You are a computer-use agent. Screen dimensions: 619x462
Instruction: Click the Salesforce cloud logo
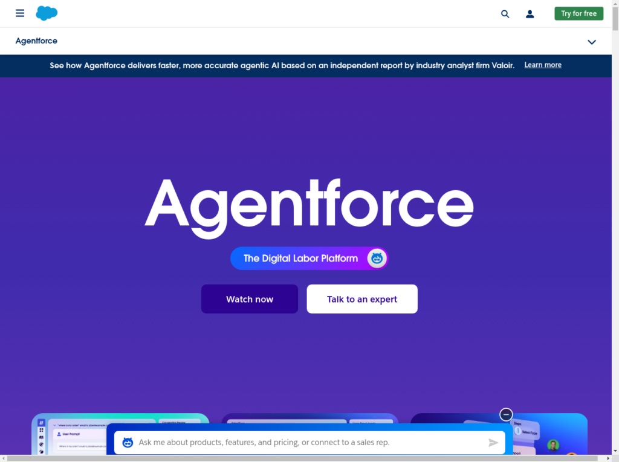(47, 13)
